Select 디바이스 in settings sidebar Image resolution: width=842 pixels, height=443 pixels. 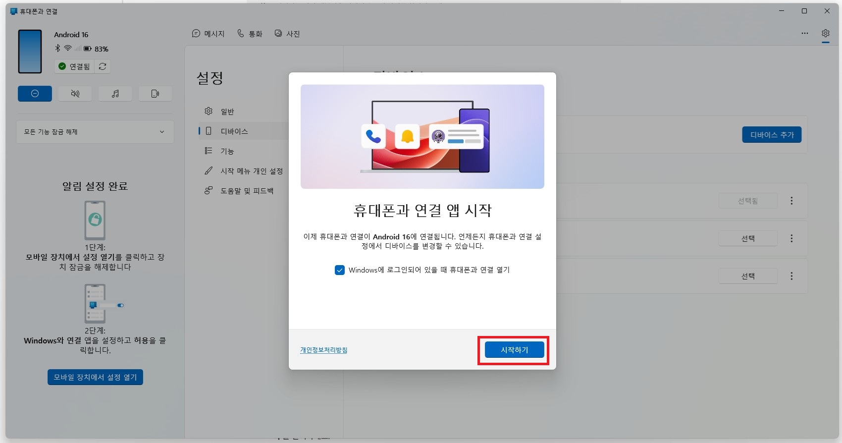coord(243,131)
